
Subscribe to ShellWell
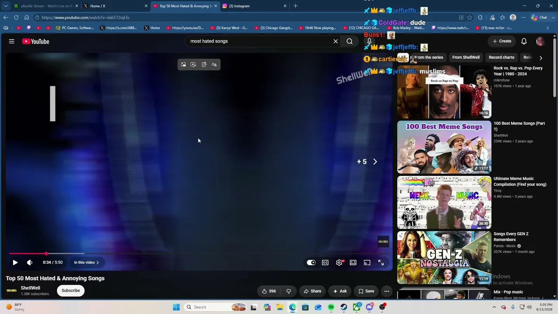(x=71, y=290)
